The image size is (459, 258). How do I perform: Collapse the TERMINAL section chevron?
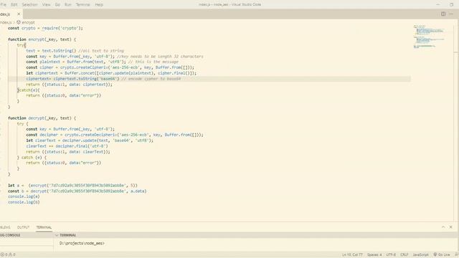(x=57, y=235)
